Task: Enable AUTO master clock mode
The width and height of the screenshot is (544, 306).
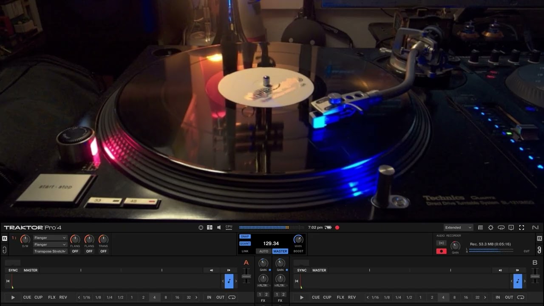Action: pos(264,251)
